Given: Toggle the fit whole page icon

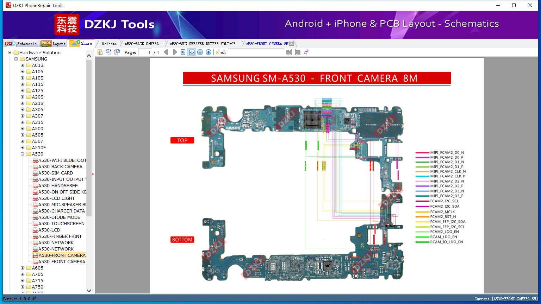Looking at the screenshot, I should 192,52.
